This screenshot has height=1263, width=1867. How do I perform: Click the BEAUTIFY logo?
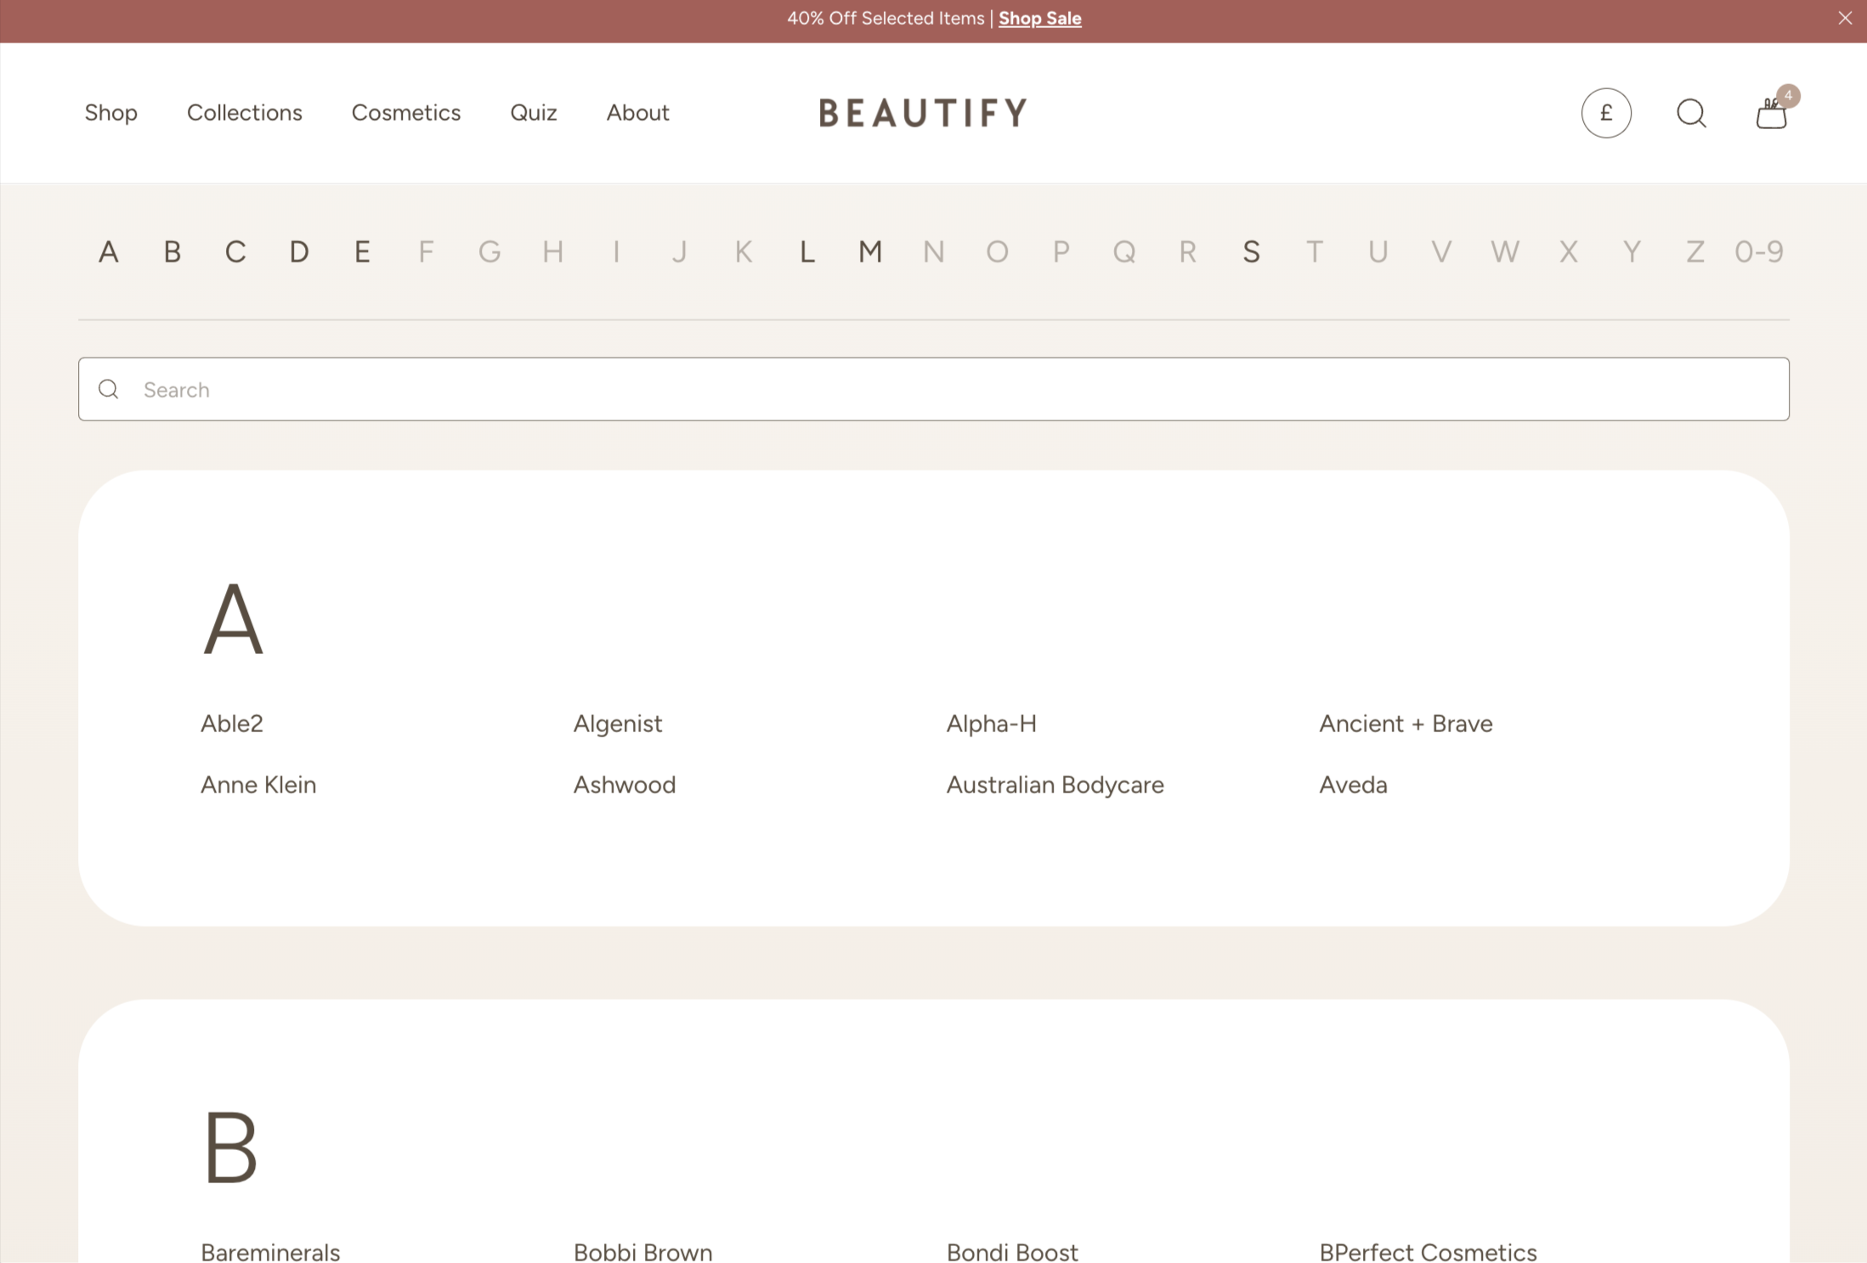923,113
